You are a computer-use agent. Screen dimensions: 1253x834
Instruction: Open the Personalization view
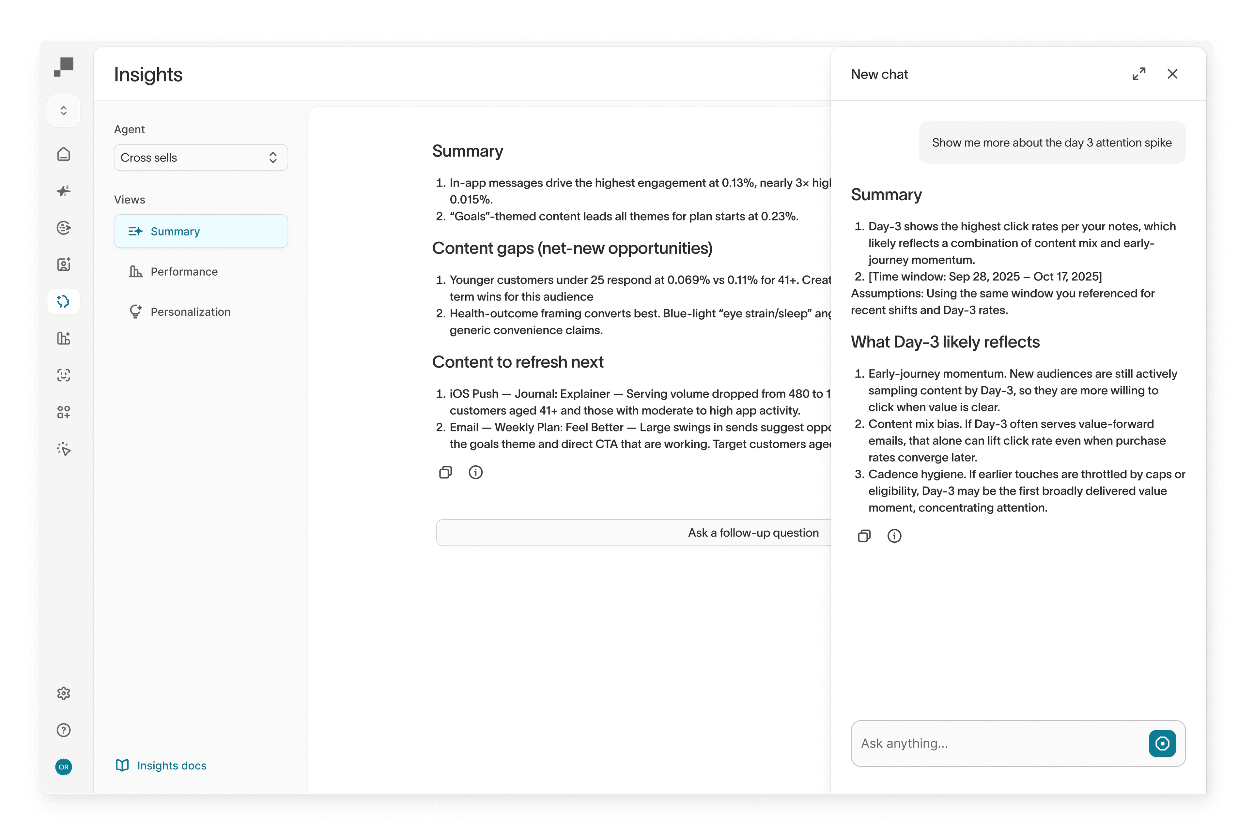click(x=190, y=312)
